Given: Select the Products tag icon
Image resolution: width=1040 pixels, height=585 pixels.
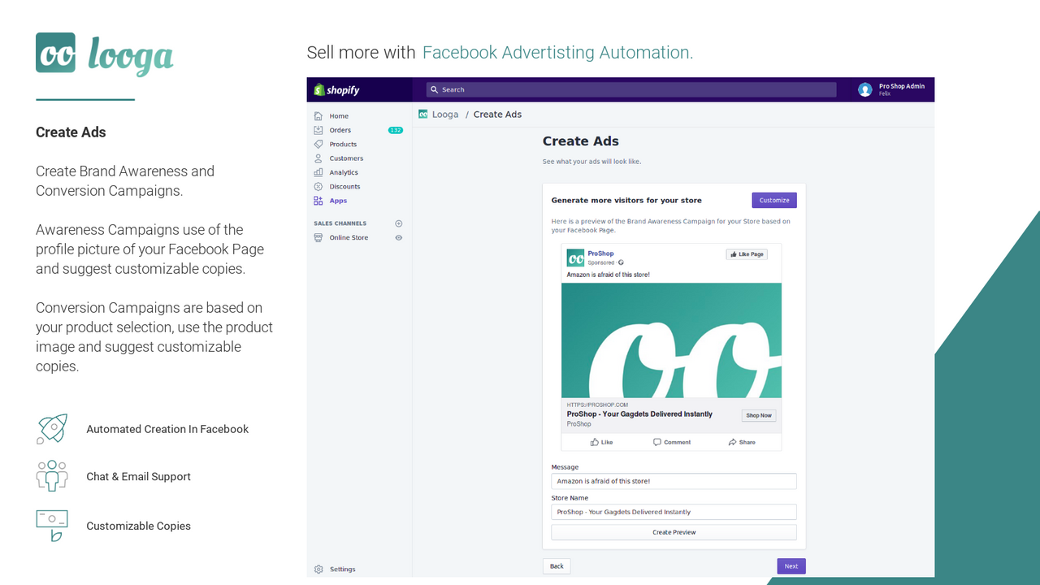Looking at the screenshot, I should 318,145.
